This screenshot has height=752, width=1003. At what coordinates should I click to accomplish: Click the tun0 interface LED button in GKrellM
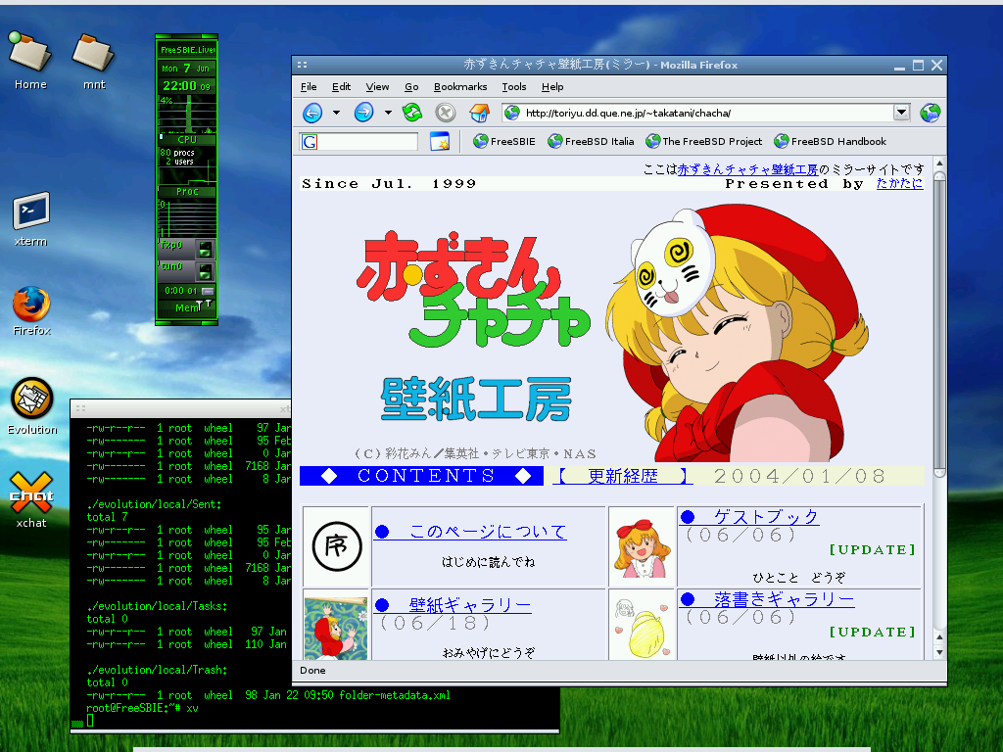pyautogui.click(x=206, y=271)
